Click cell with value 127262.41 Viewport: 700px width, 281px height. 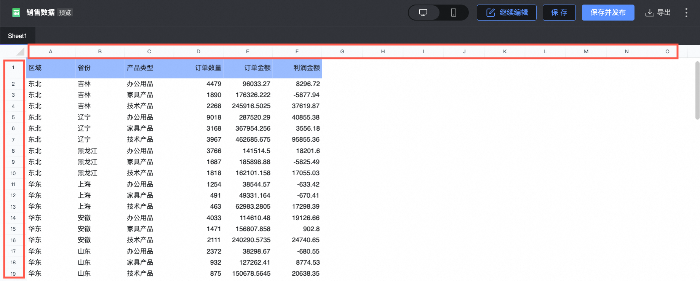point(248,262)
